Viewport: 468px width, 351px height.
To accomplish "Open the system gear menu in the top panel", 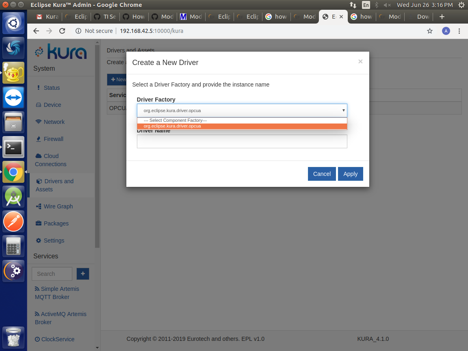I will tap(461, 5).
